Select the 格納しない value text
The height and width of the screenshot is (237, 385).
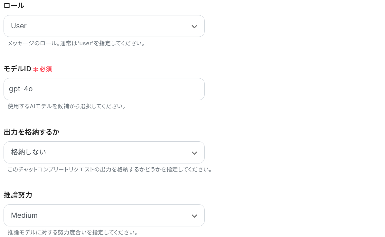coord(28,152)
